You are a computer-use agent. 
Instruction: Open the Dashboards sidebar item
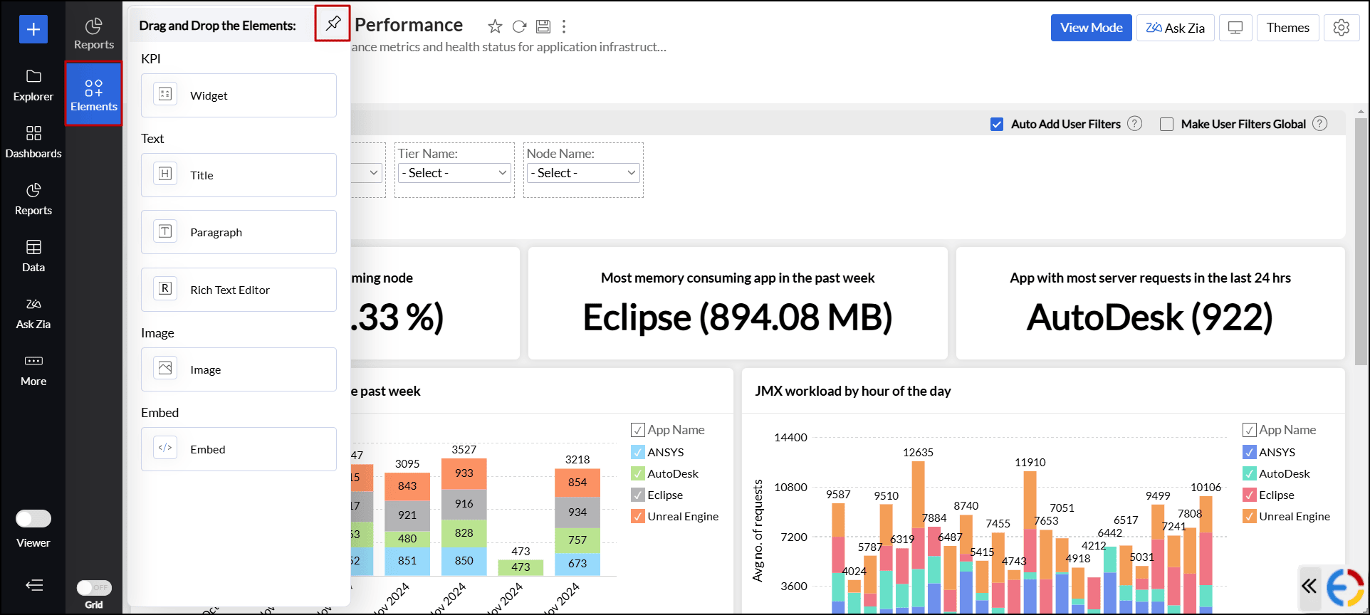tap(33, 142)
